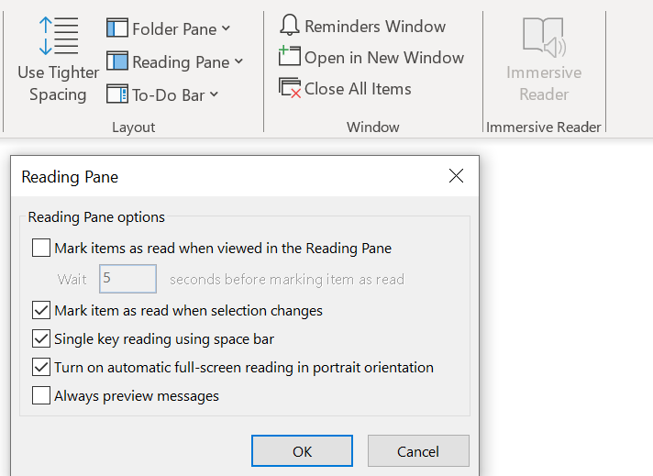Click the Use Tighter Spacing icon
The image size is (653, 476).
pyautogui.click(x=58, y=35)
